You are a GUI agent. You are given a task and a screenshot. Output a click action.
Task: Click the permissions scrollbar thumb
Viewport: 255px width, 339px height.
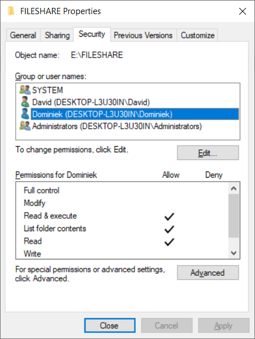click(234, 216)
